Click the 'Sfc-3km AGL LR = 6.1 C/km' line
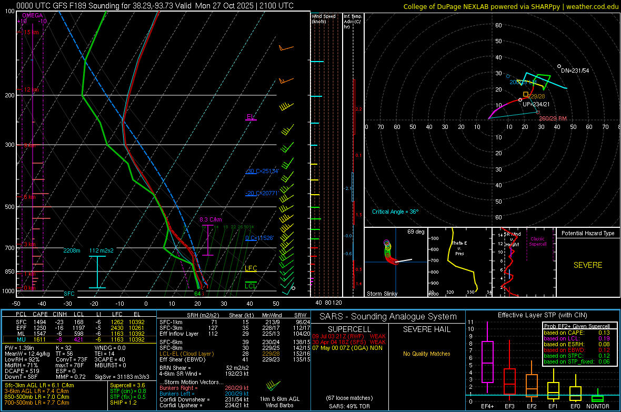The width and height of the screenshot is (621, 412). coord(39,386)
